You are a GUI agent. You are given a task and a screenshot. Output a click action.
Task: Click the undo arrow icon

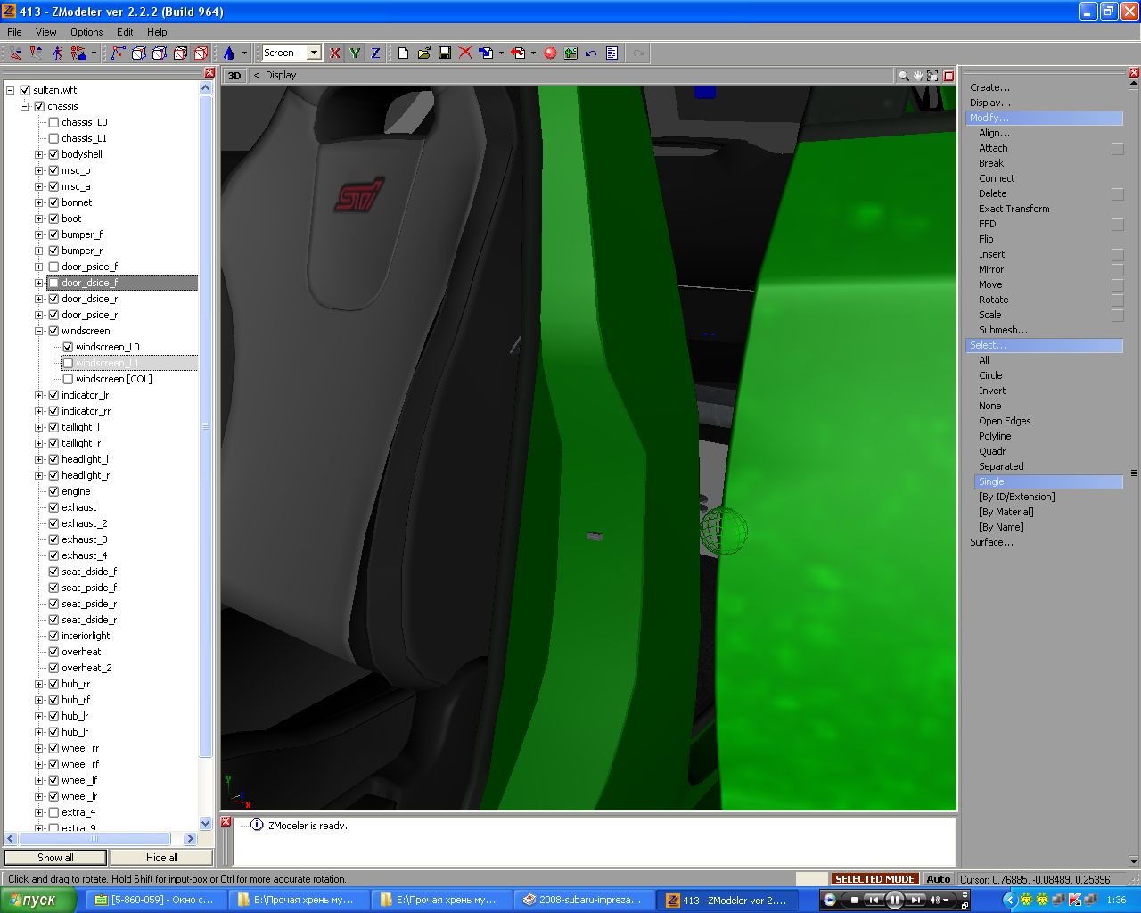(x=591, y=53)
